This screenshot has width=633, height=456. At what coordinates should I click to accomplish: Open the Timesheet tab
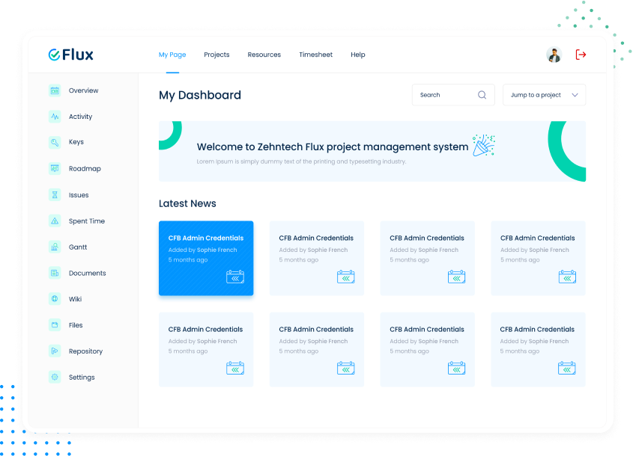(315, 55)
